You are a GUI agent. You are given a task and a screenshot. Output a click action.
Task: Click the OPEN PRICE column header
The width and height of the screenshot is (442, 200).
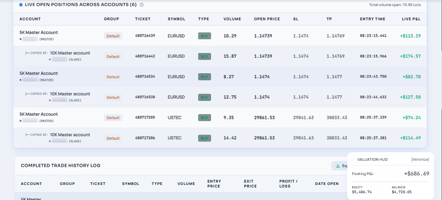click(x=267, y=19)
